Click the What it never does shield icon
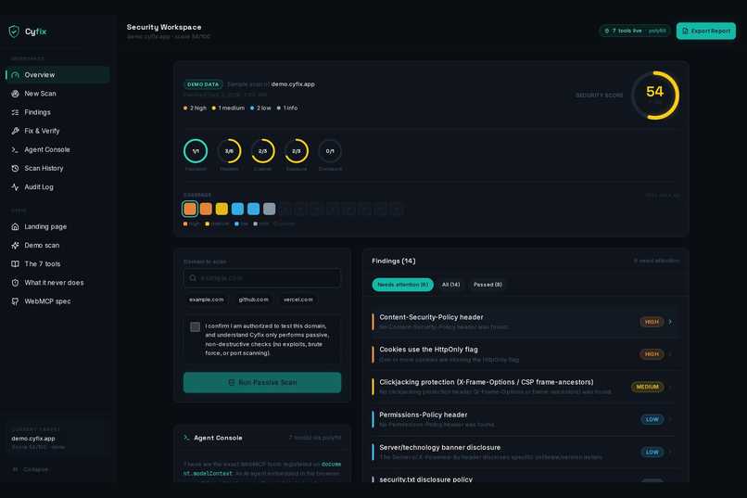Viewport: 747px width, 498px height. (x=15, y=283)
